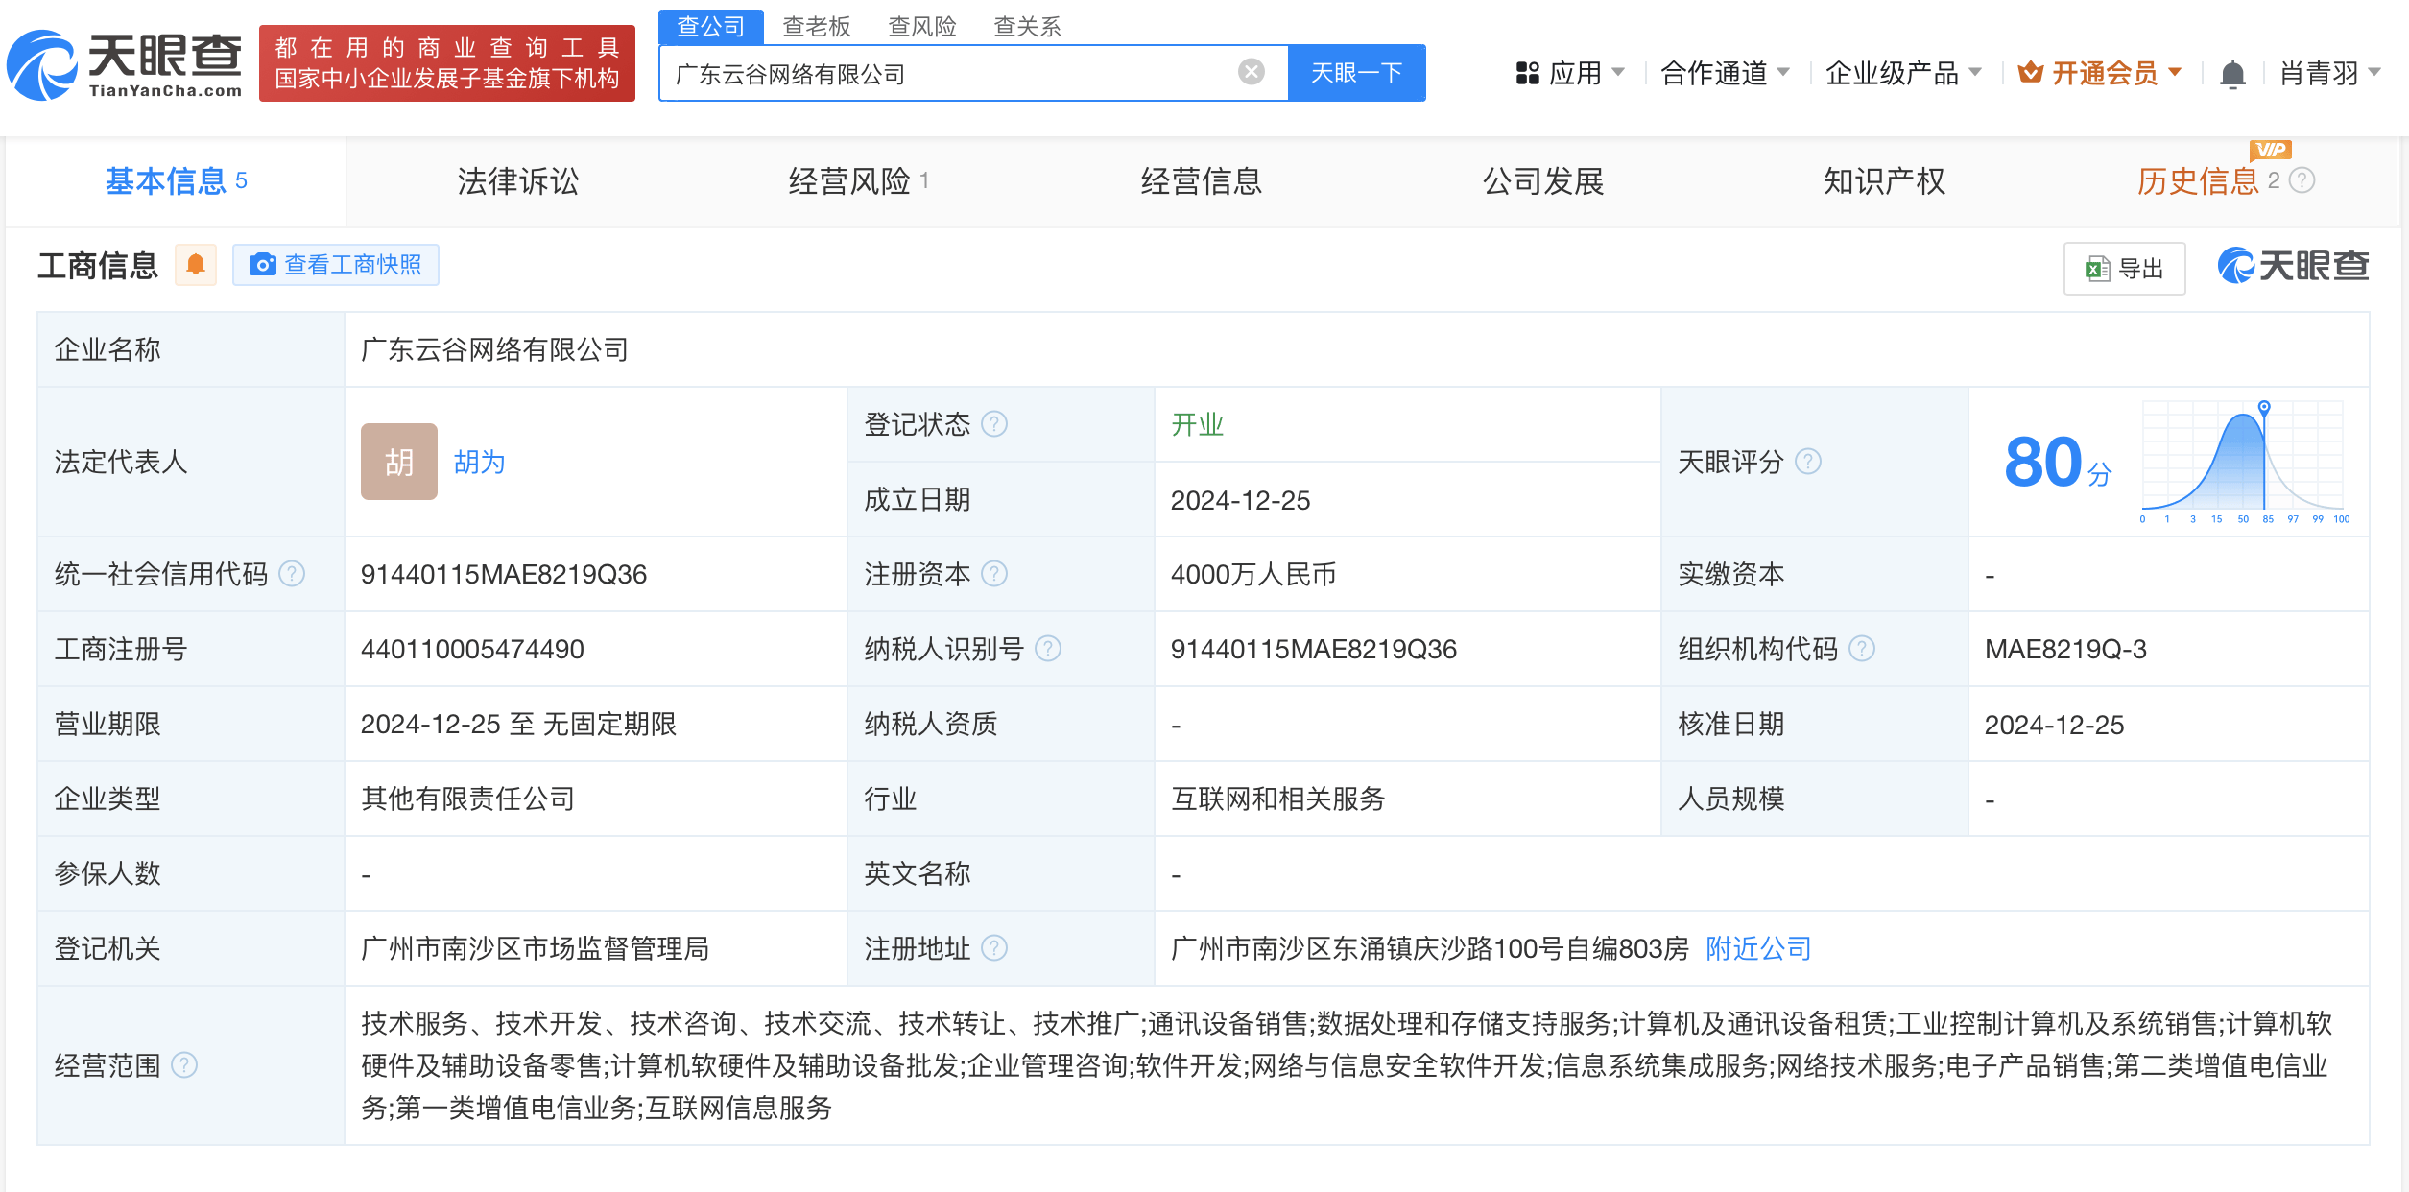2409x1192 pixels.
Task: Select the 查老板 search tab
Action: pos(817,26)
